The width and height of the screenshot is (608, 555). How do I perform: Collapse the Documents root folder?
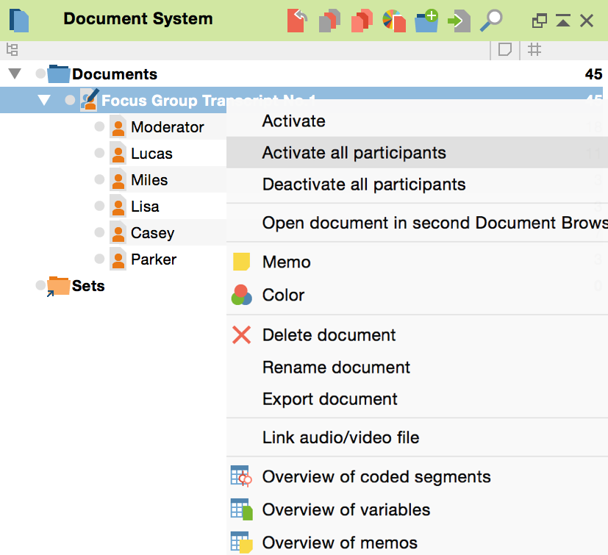pyautogui.click(x=15, y=74)
